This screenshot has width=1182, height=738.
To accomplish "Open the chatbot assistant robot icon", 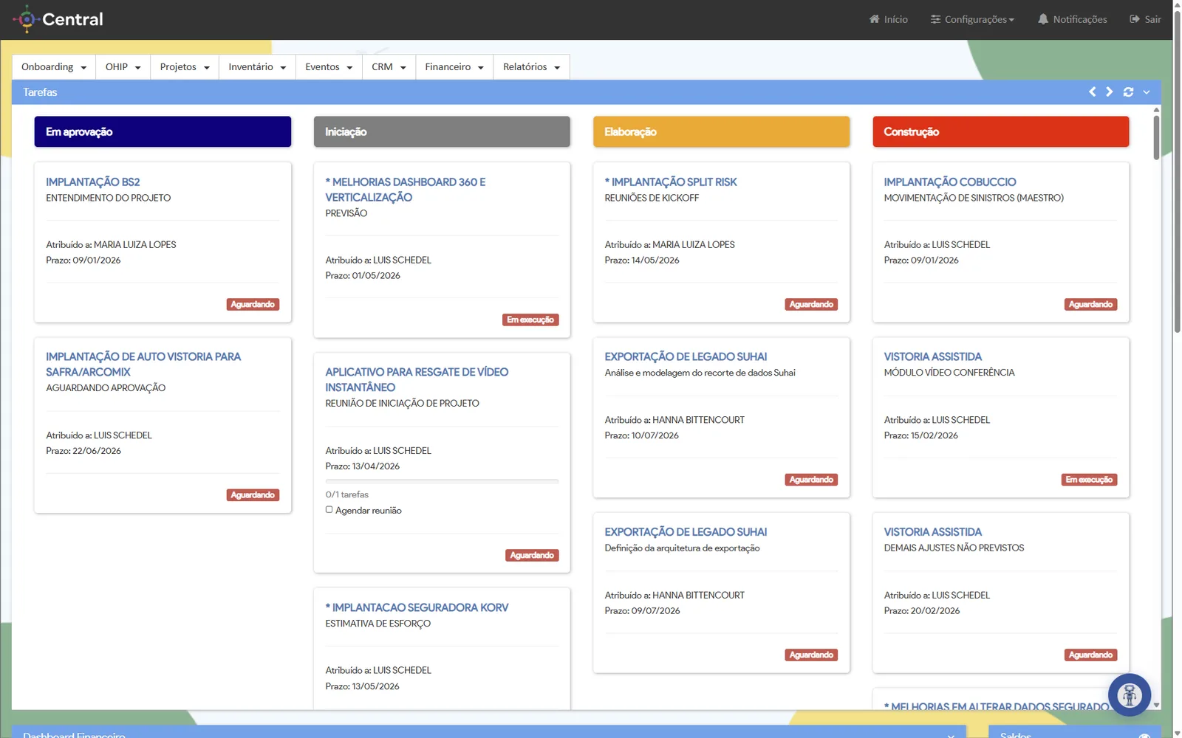I will (1130, 694).
